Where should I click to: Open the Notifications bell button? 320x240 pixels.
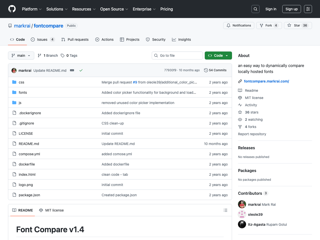238,25
